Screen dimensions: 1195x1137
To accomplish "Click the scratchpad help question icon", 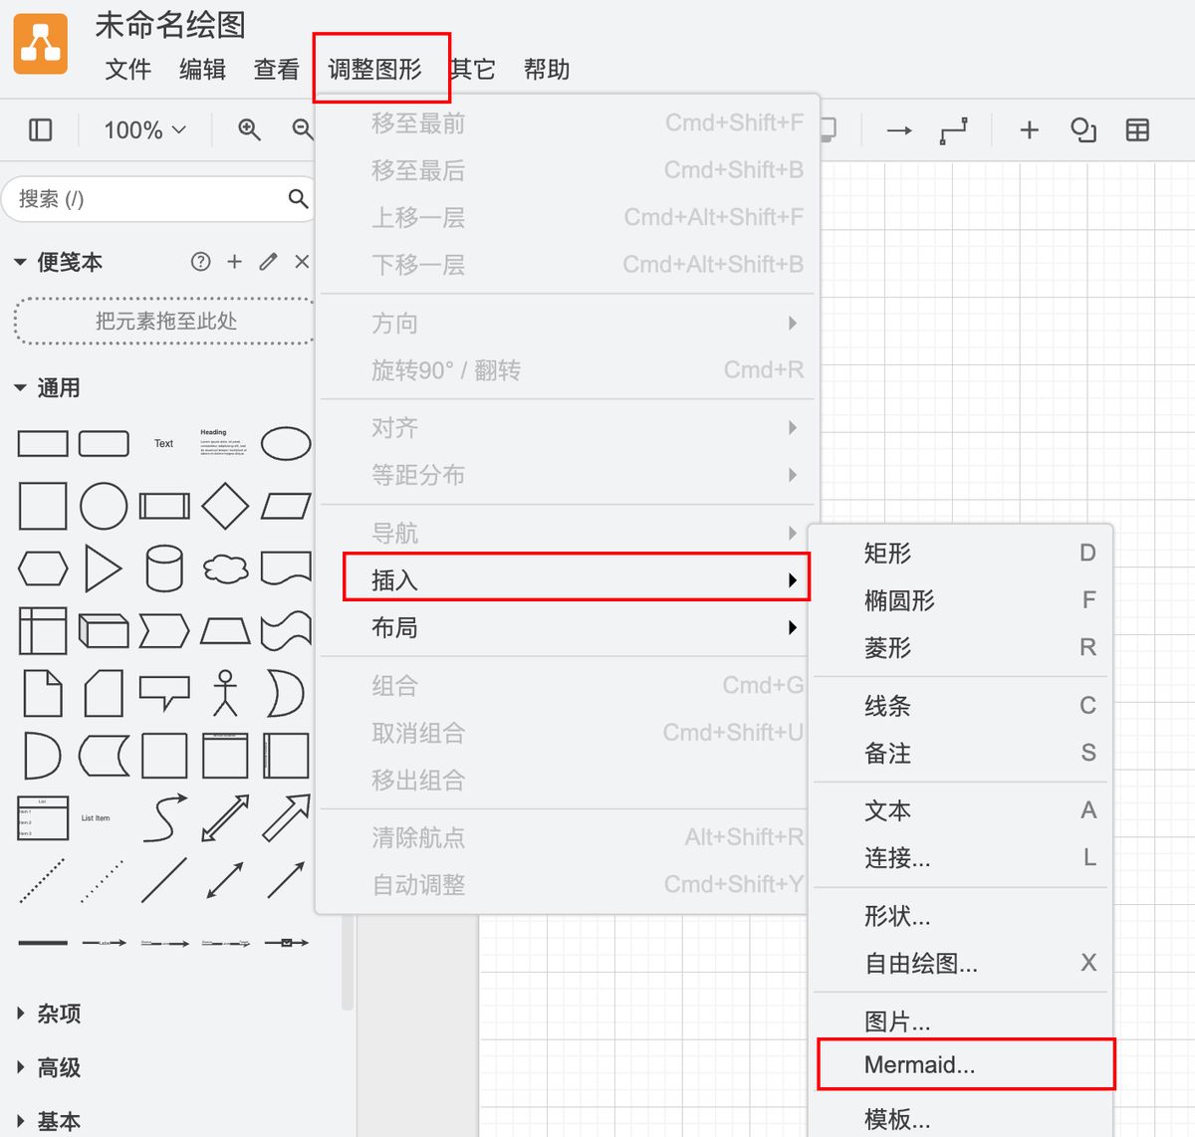I will pyautogui.click(x=201, y=262).
